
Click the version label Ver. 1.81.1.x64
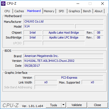(32, 106)
